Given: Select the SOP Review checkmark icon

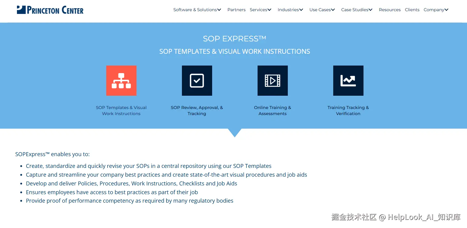Looking at the screenshot, I should pyautogui.click(x=197, y=81).
